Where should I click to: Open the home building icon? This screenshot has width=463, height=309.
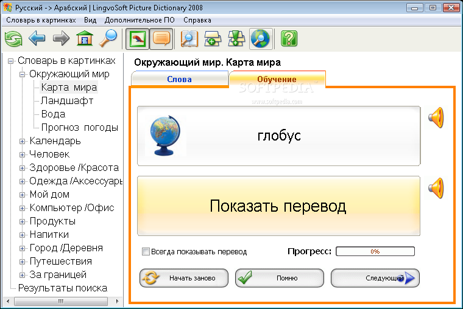pos(85,38)
